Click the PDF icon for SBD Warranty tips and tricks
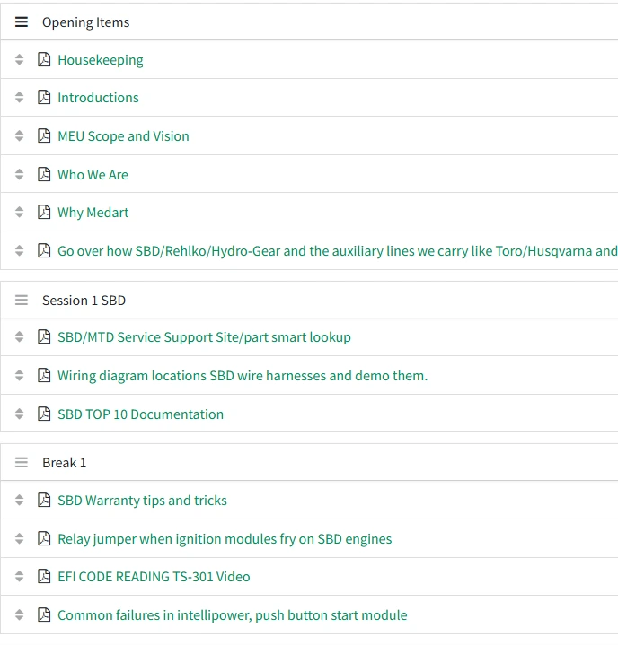Image resolution: width=618 pixels, height=645 pixels. [44, 500]
